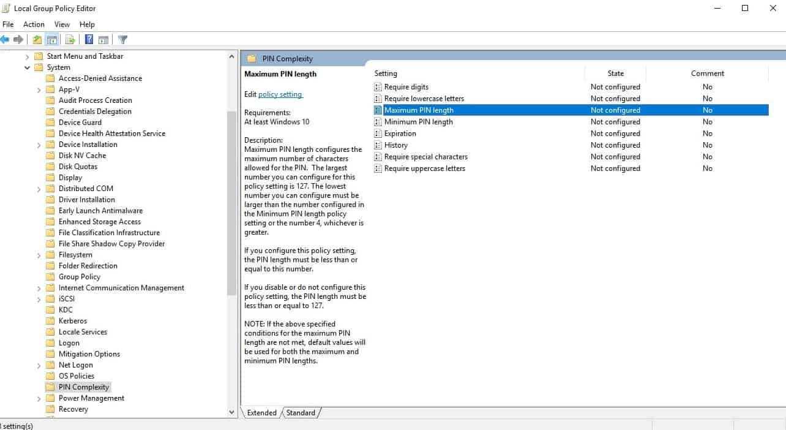The height and width of the screenshot is (430, 786).
Task: Toggle the Show/Hide Action Pane icon
Action: pos(103,40)
